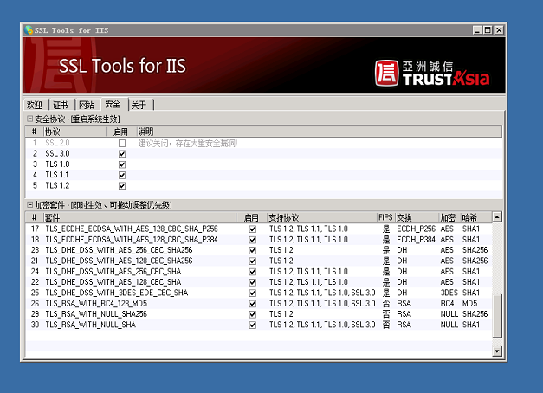Image resolution: width=543 pixels, height=393 pixels.
Task: Select the SSL 3.0 protocol row
Action: tap(264, 154)
